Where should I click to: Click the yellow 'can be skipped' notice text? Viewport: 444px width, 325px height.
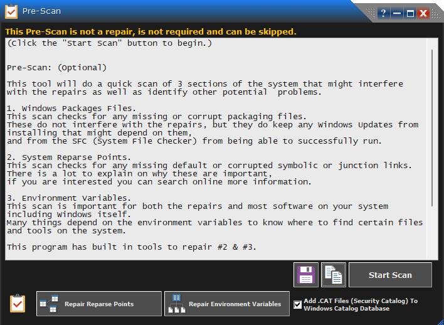tap(151, 31)
